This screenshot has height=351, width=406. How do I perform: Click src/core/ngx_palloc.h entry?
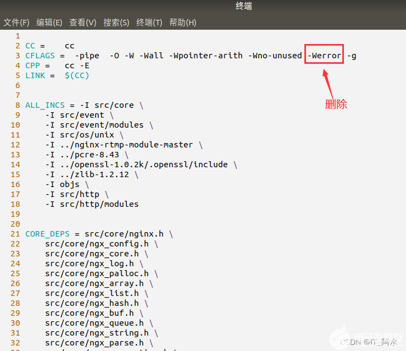(97, 273)
